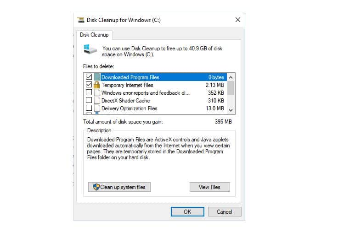Screen dimensions: 338x227
Task: Click the 2.13 MB size value
Action: click(x=215, y=85)
